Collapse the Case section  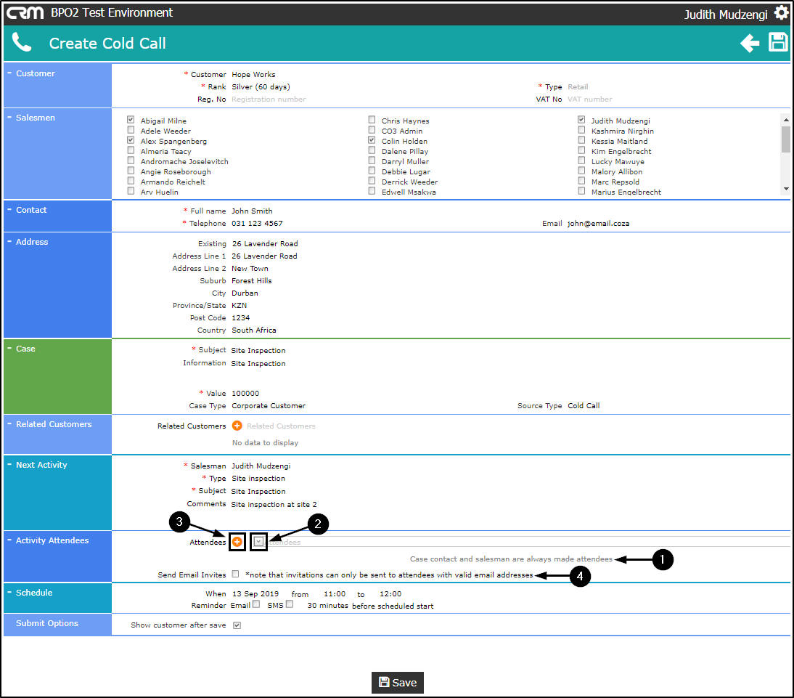(x=9, y=348)
